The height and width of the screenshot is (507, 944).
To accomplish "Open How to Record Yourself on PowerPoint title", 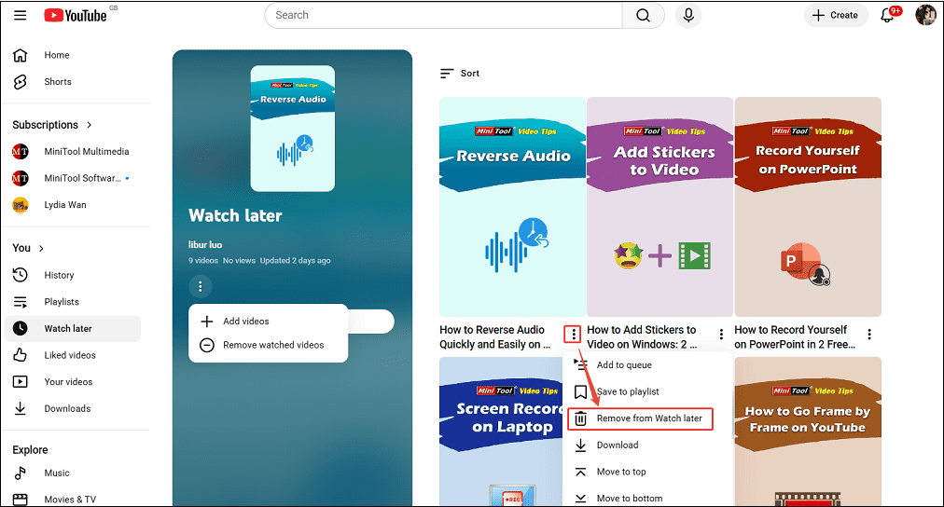I will coord(795,337).
